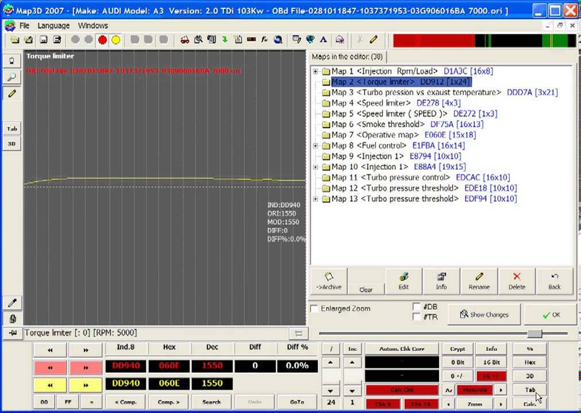
Task: Click the Comp. > button
Action: pyautogui.click(x=169, y=402)
